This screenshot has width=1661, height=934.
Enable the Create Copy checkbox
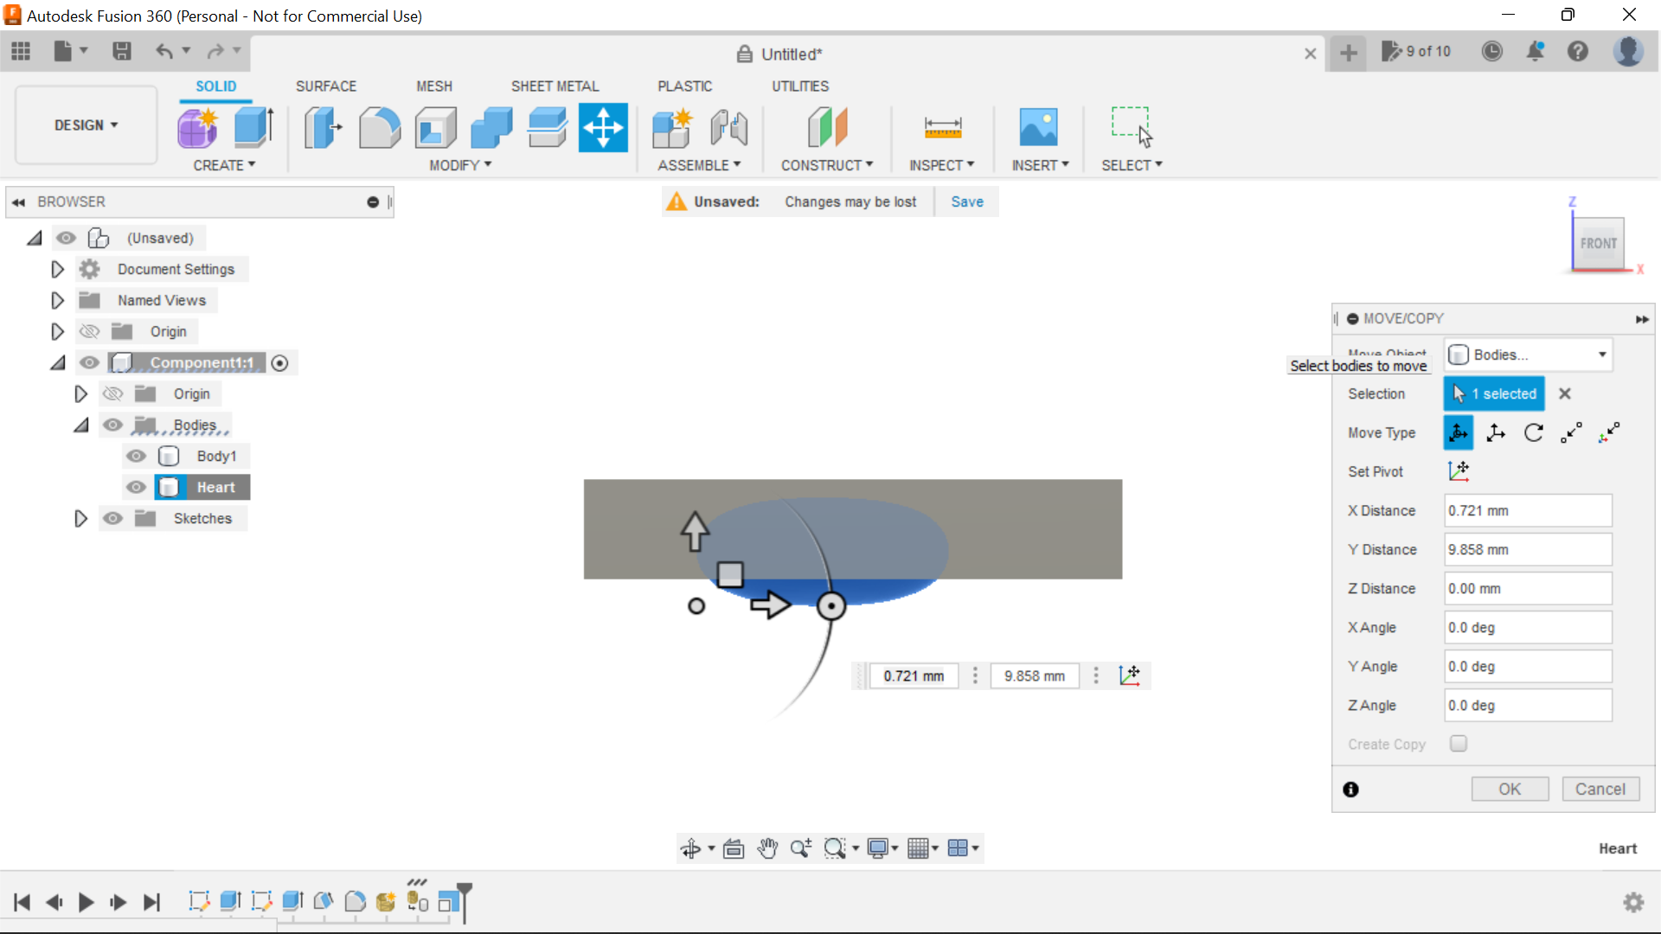[x=1459, y=744]
